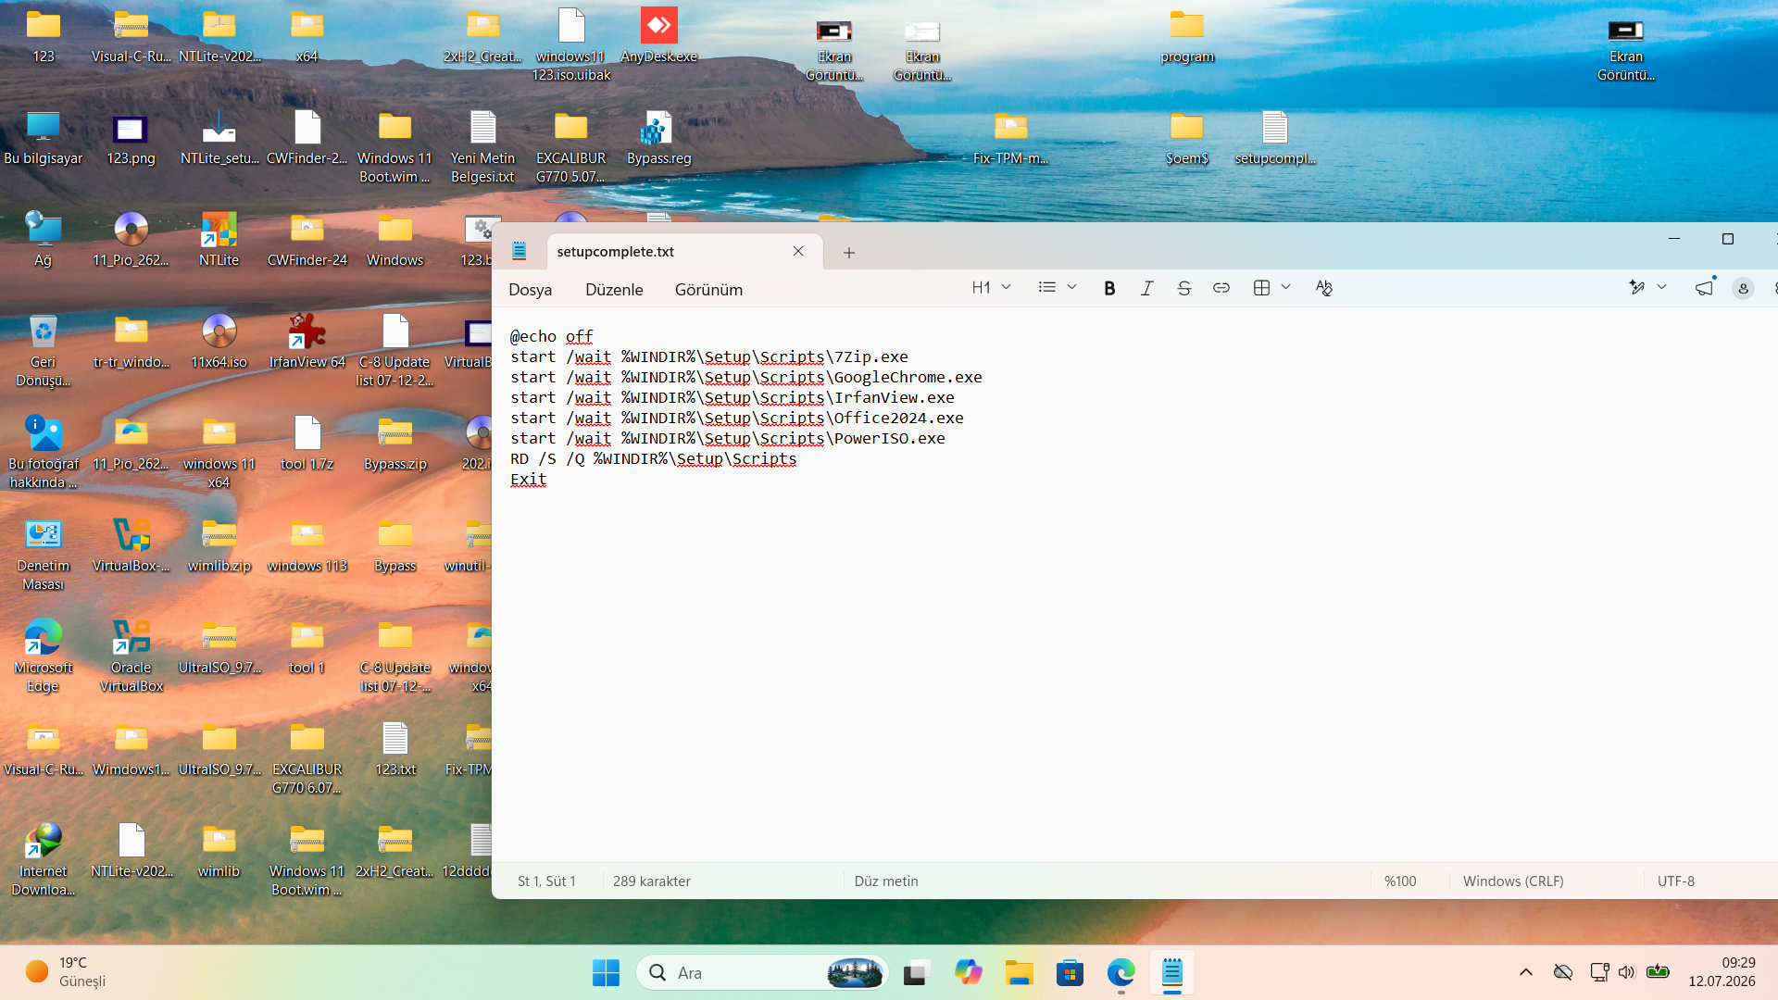Image resolution: width=1778 pixels, height=1000 pixels.
Task: Expand the list style dropdown arrow
Action: 1071,288
